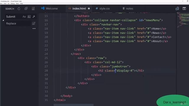Image resolution: width=189 pixels, height=106 pixels.
Task: Click the closing </nav> tag on line 24
Action: pyautogui.click(x=76, y=54)
